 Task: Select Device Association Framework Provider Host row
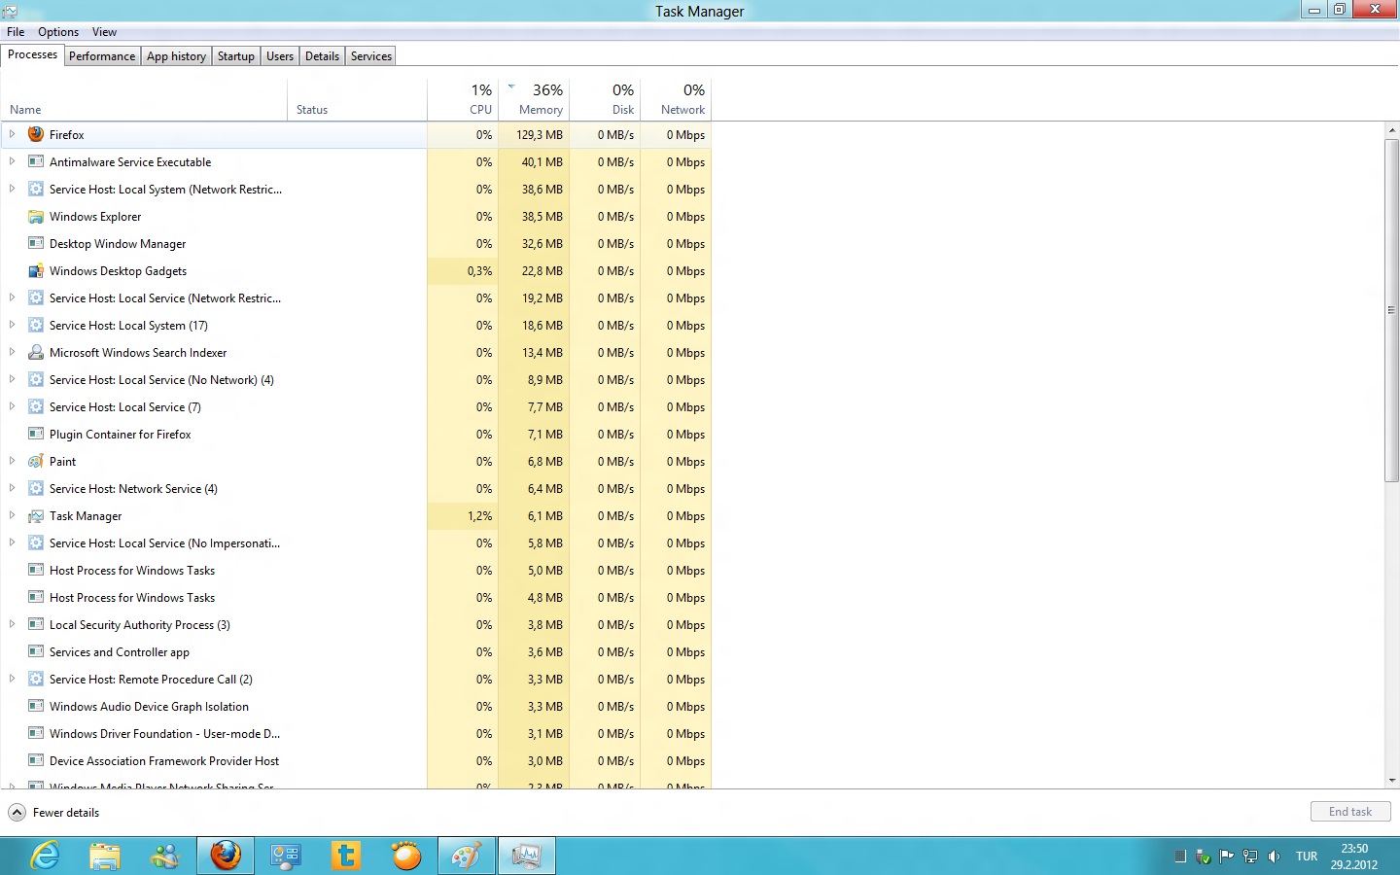tap(356, 761)
